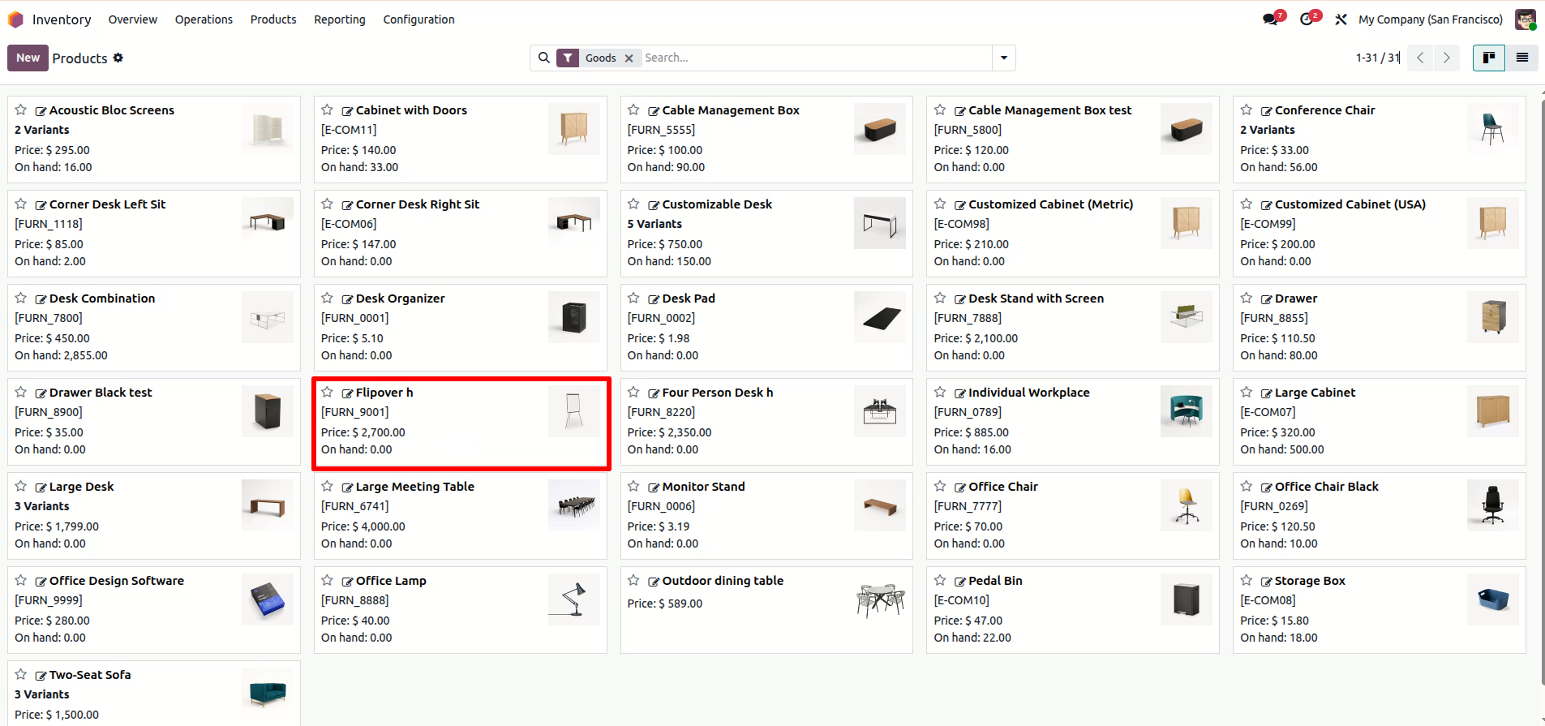1545x726 pixels.
Task: Click edit icon beside Conference Chair
Action: click(x=1266, y=111)
